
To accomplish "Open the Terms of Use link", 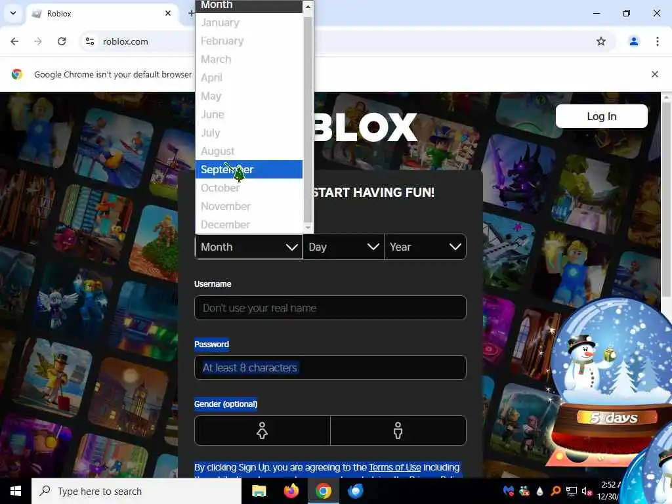I will (394, 467).
